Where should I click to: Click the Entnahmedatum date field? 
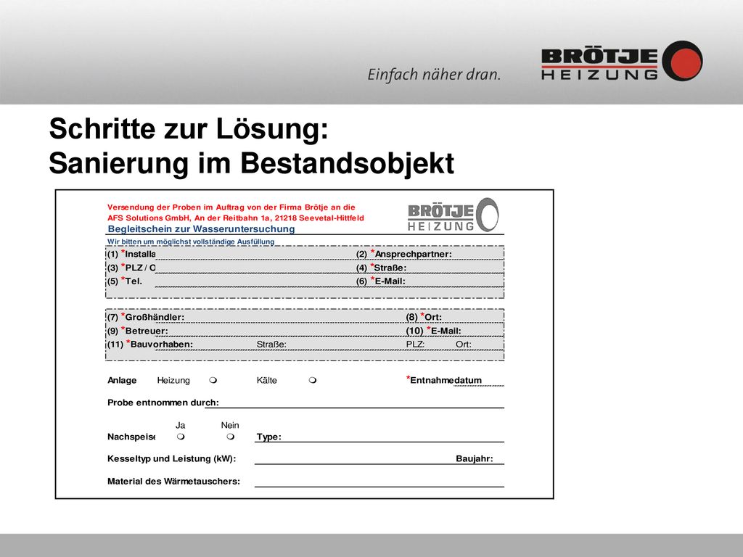click(x=479, y=381)
